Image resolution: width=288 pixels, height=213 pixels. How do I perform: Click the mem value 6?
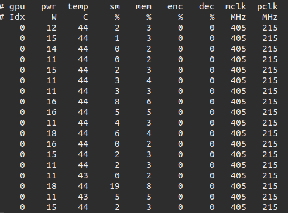click(x=149, y=102)
